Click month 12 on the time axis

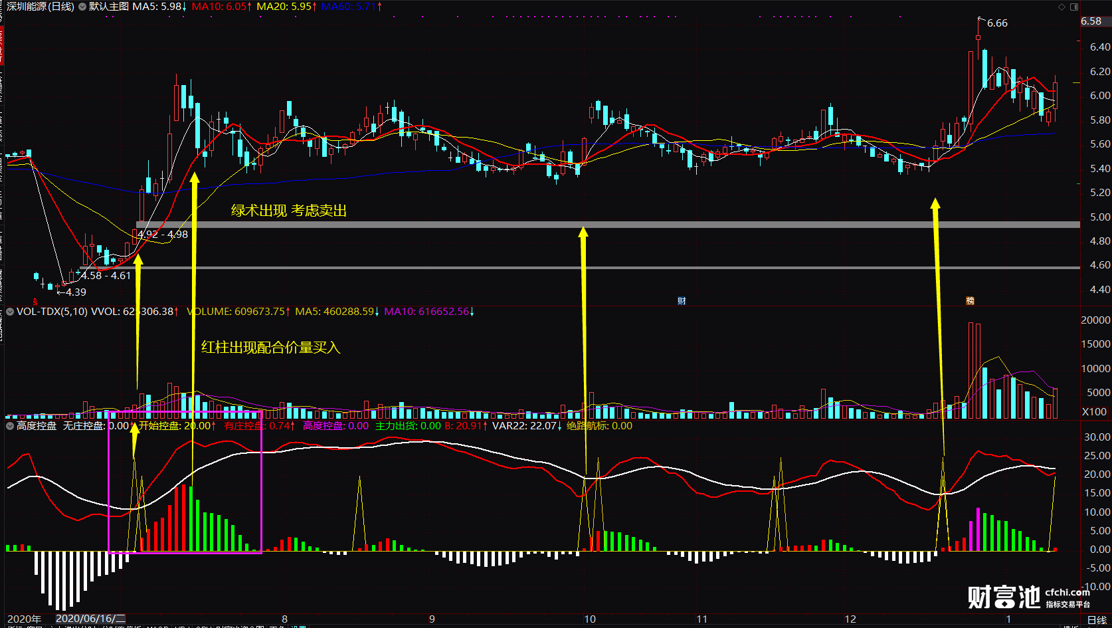[x=850, y=619]
